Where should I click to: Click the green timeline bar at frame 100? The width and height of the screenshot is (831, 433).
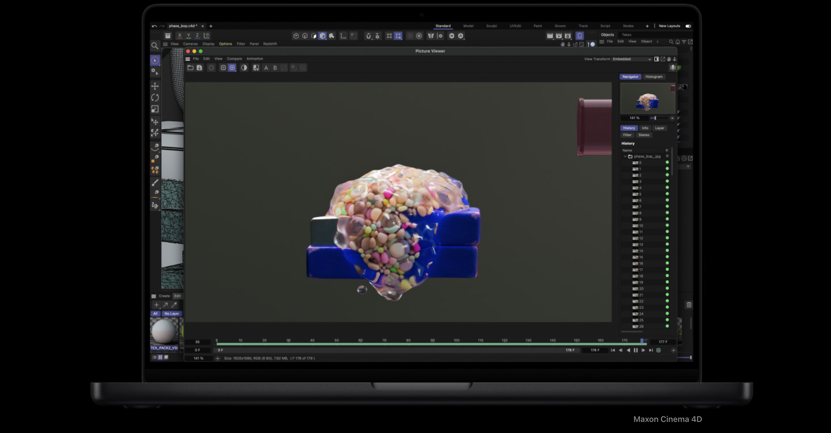(456, 344)
